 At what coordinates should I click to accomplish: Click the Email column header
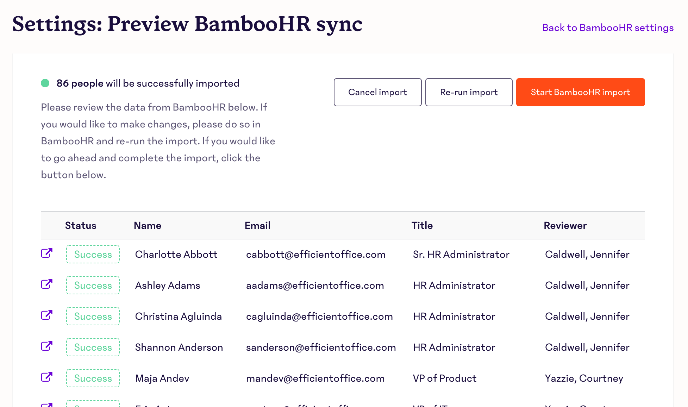[257, 225]
